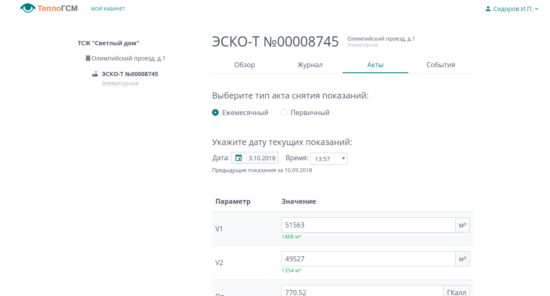Click the user profile icon beside Сидоров И.П.
Image resolution: width=550 pixels, height=296 pixels.
[488, 8]
